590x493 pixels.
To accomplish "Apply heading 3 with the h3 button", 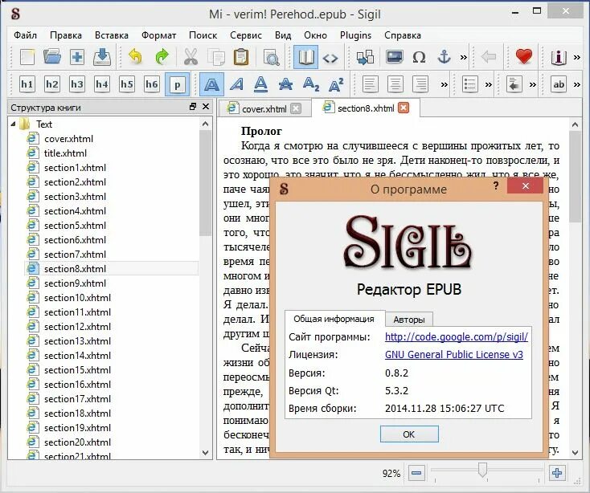I will pyautogui.click(x=76, y=84).
